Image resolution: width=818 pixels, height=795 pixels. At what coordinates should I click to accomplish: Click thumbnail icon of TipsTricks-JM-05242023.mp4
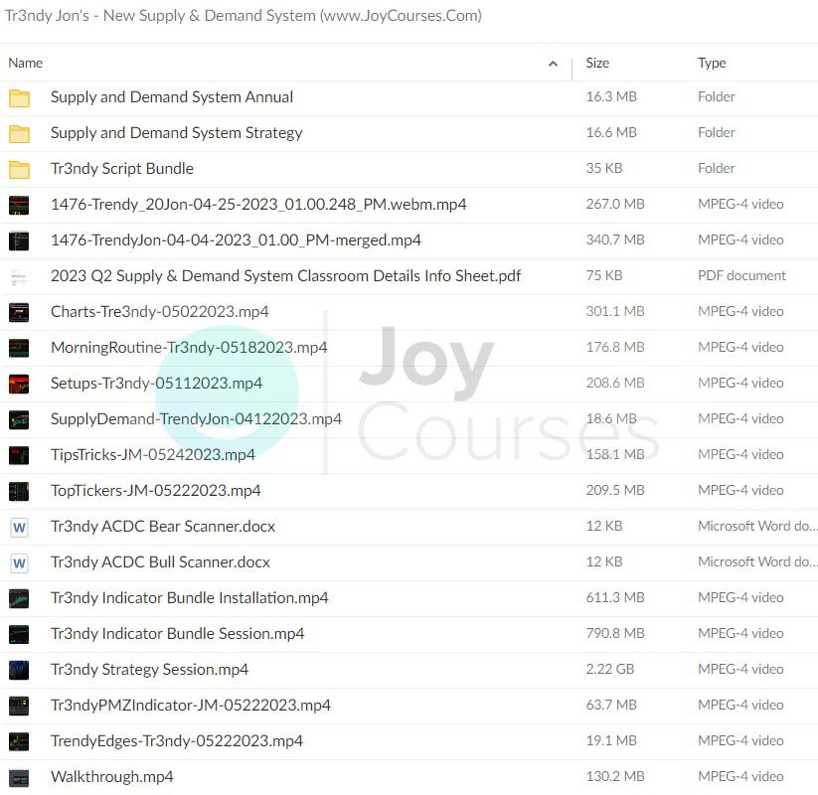[19, 455]
